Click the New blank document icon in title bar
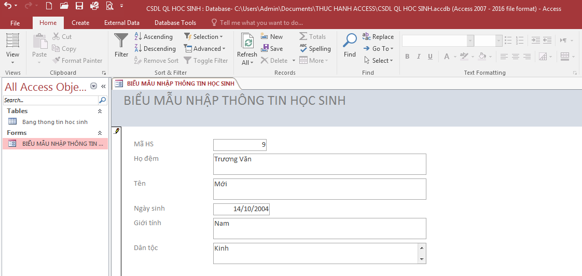This screenshot has width=582, height=276. 49,6
